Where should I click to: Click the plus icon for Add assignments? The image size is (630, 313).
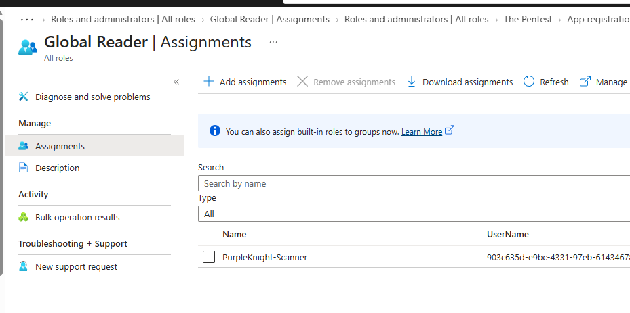209,82
